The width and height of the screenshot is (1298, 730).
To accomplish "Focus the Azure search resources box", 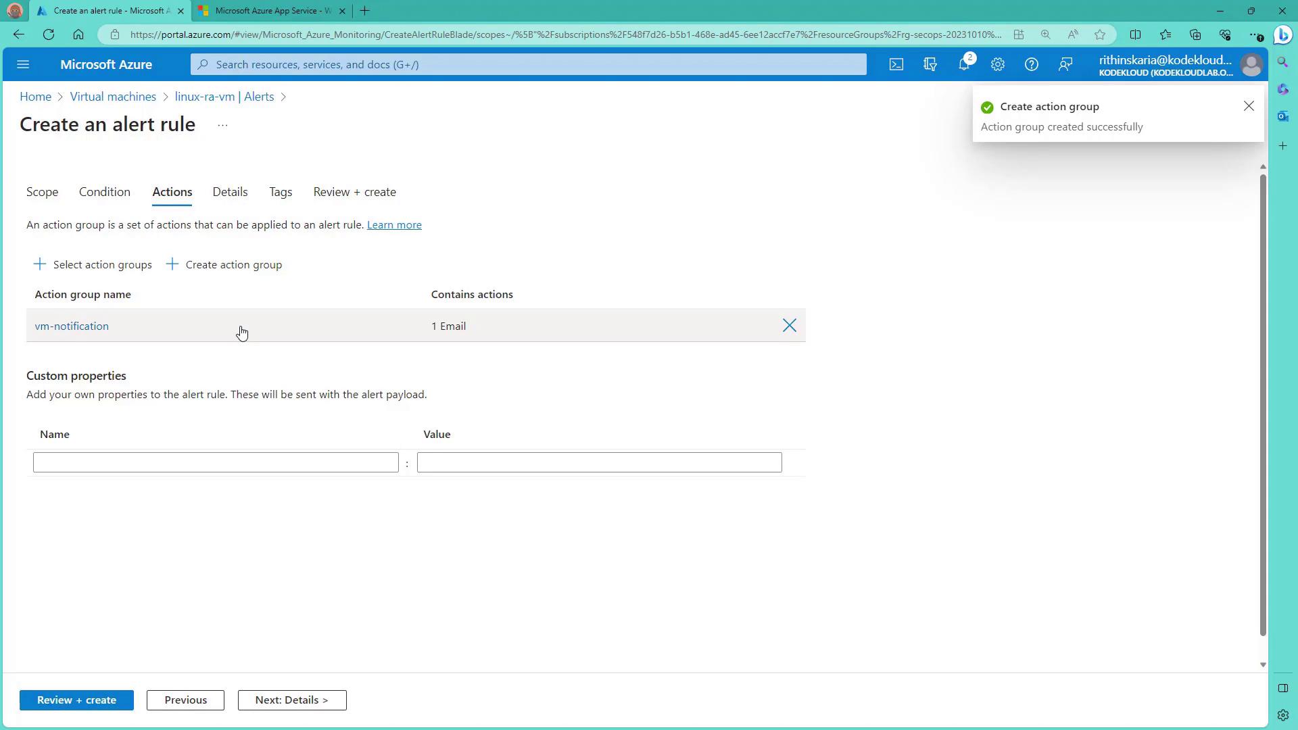I will pyautogui.click(x=527, y=64).
